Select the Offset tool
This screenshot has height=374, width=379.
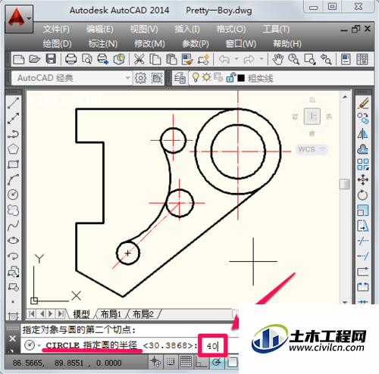point(363,149)
